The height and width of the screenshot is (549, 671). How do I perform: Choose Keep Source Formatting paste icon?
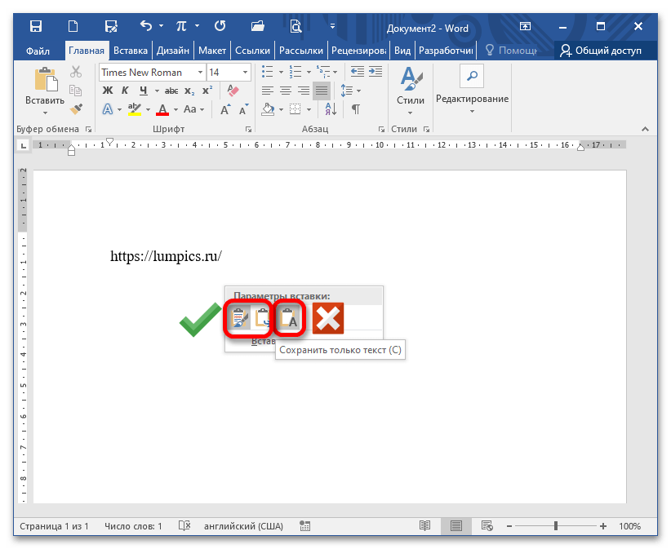pyautogui.click(x=240, y=318)
